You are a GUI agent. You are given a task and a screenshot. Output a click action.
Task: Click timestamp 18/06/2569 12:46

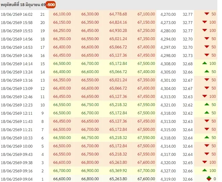(x=17, y=97)
